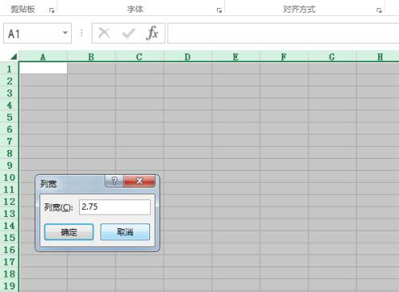Click the formula bar cancel X icon

pyautogui.click(x=104, y=34)
